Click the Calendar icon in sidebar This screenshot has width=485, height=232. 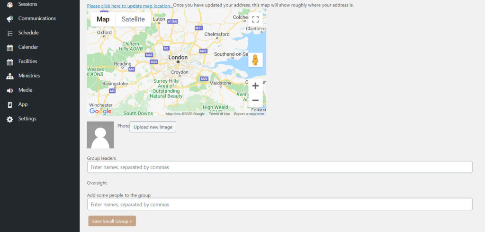9,47
